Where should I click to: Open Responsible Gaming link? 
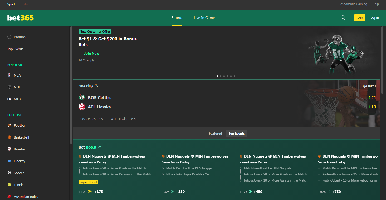click(x=353, y=4)
